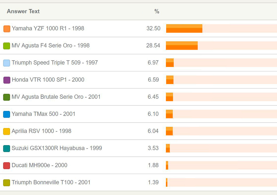Click the Answer Text column header
This screenshot has height=195, width=277.
23,11
